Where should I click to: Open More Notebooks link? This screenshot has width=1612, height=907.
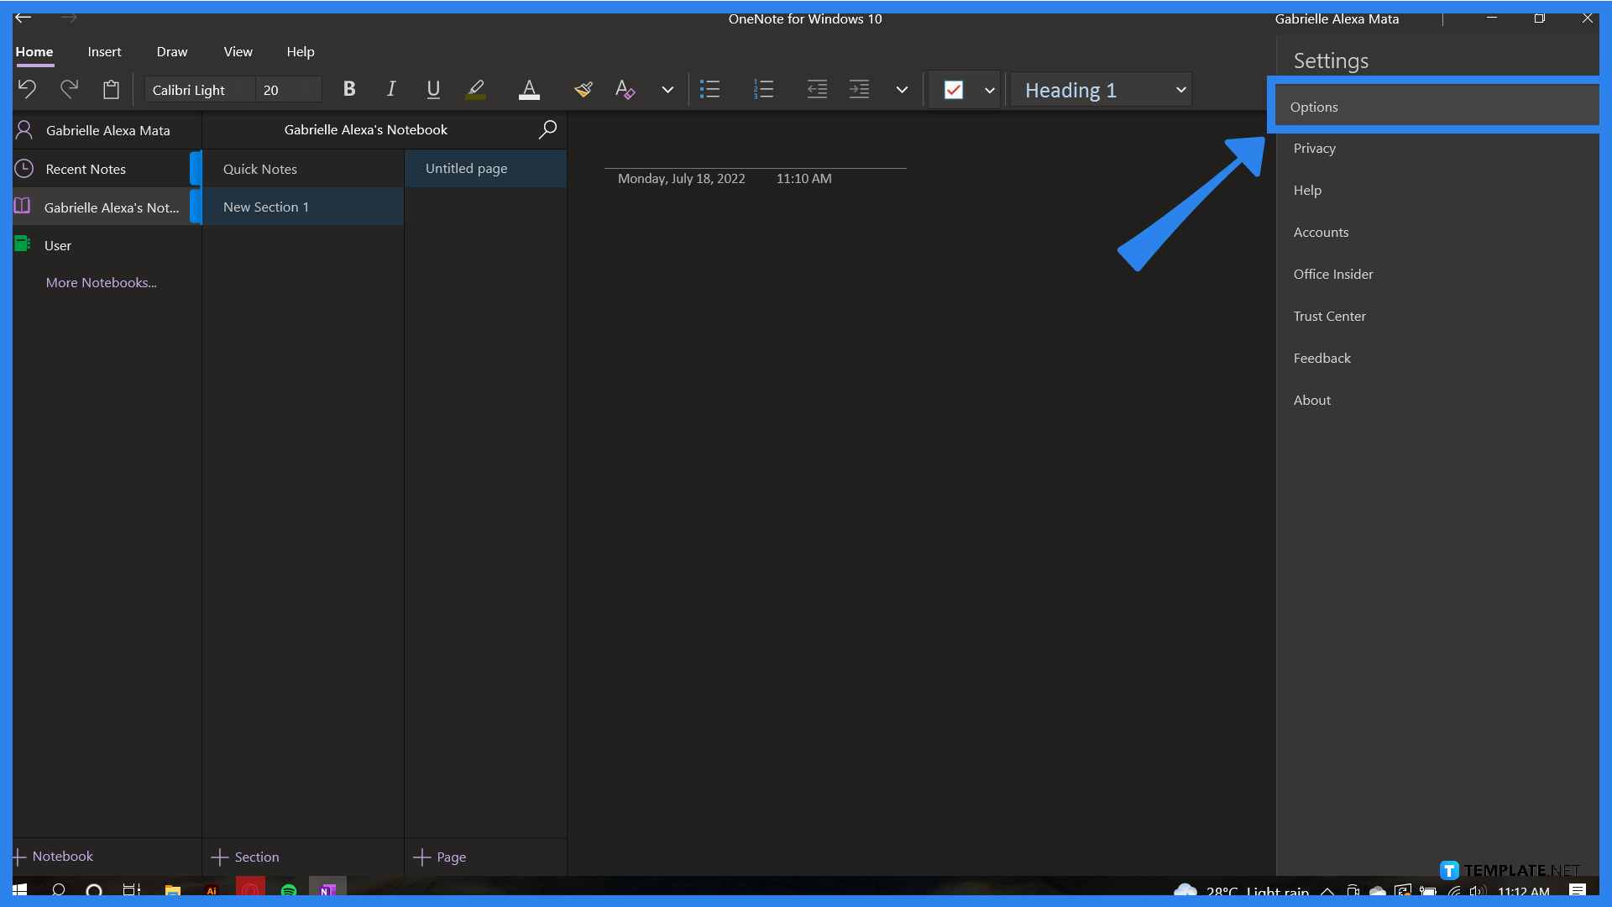click(101, 282)
